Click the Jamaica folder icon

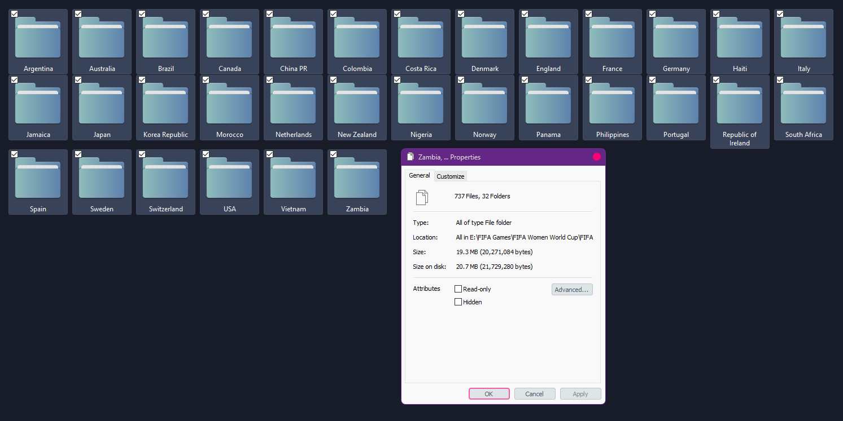point(38,104)
